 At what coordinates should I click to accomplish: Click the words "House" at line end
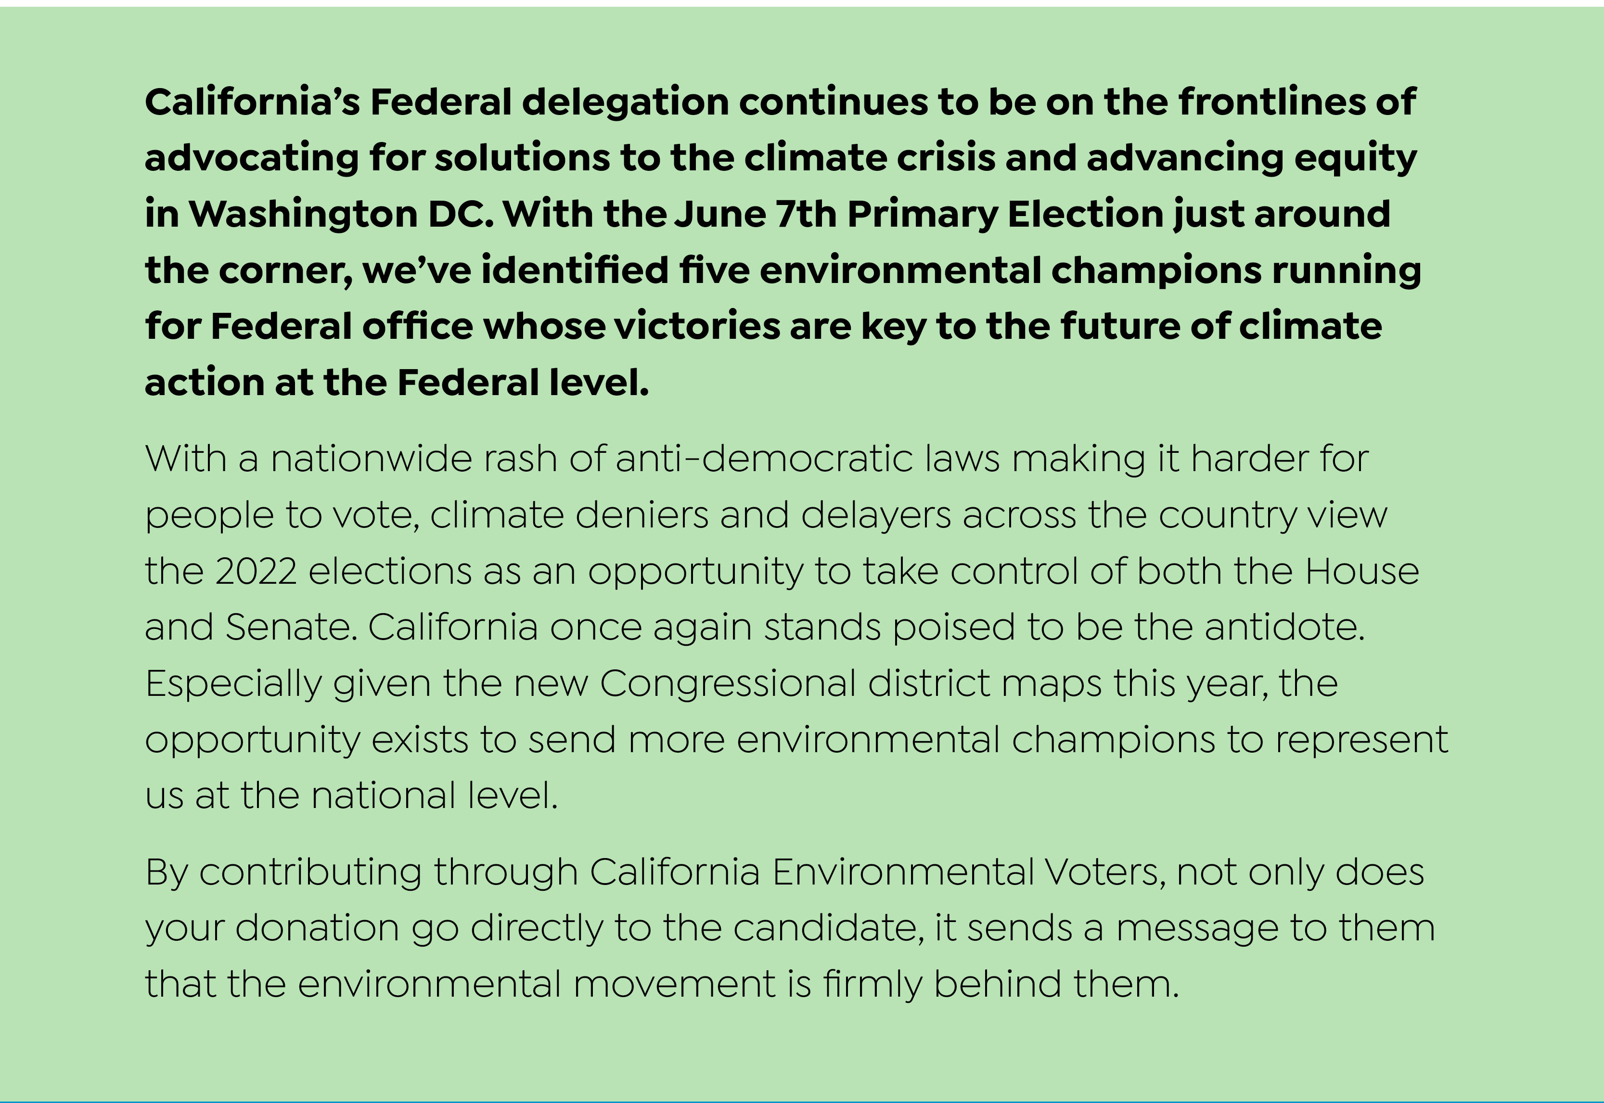tap(1362, 572)
